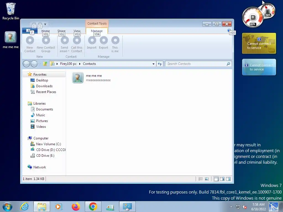Image resolution: width=283 pixels, height=212 pixels.
Task: Open the Documents library
Action: coord(44,109)
